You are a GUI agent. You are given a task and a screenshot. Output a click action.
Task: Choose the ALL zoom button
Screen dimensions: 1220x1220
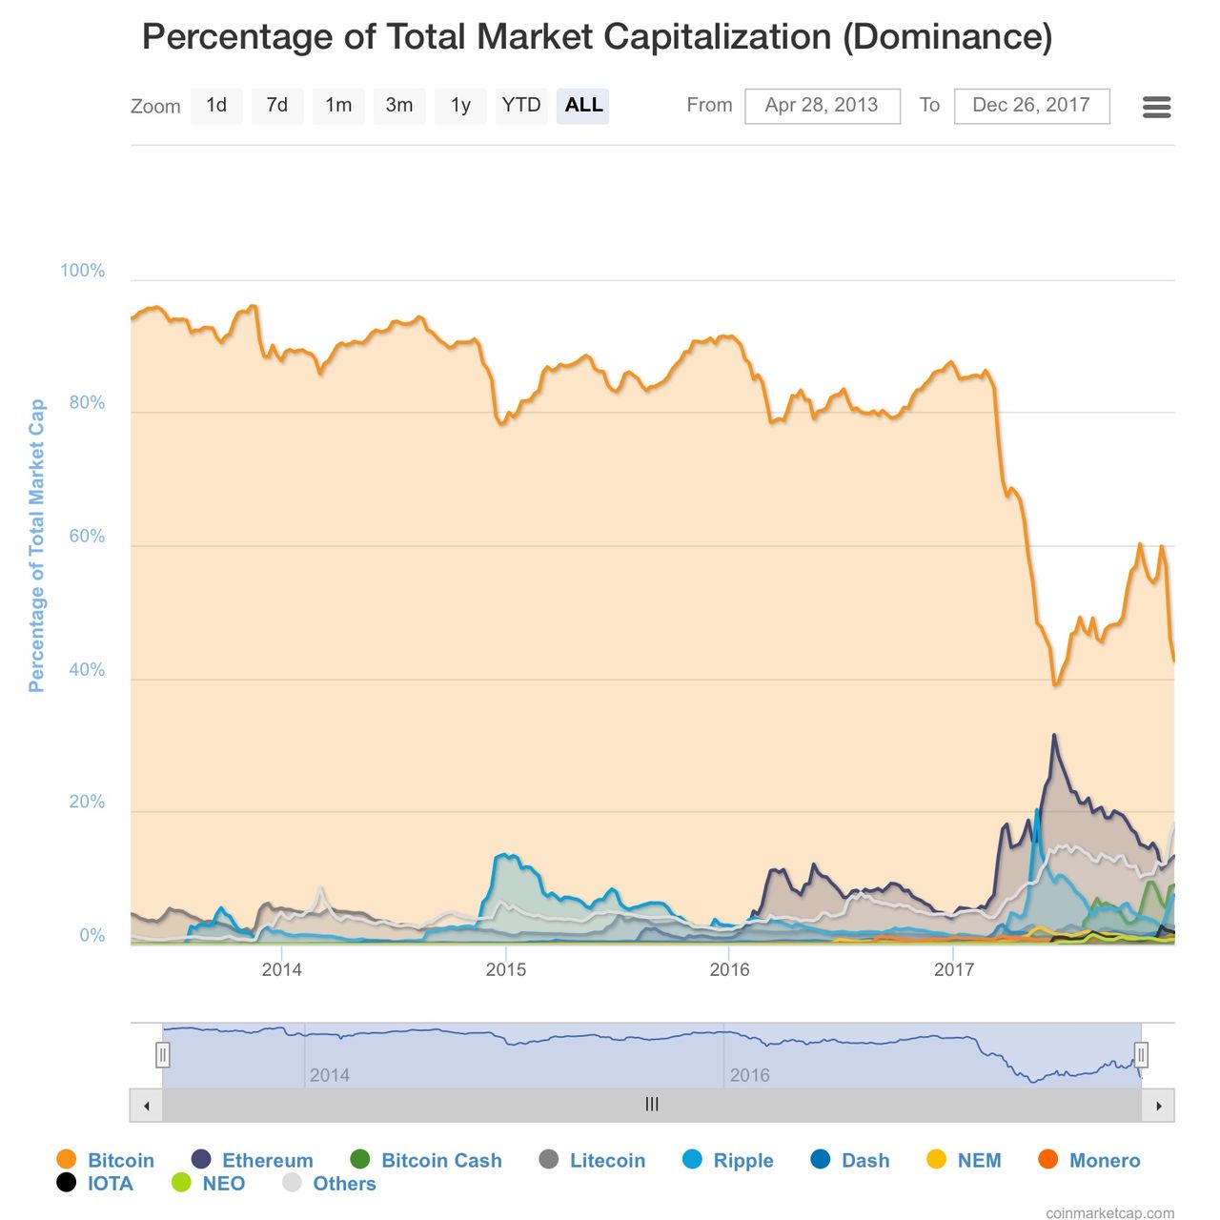pyautogui.click(x=583, y=106)
